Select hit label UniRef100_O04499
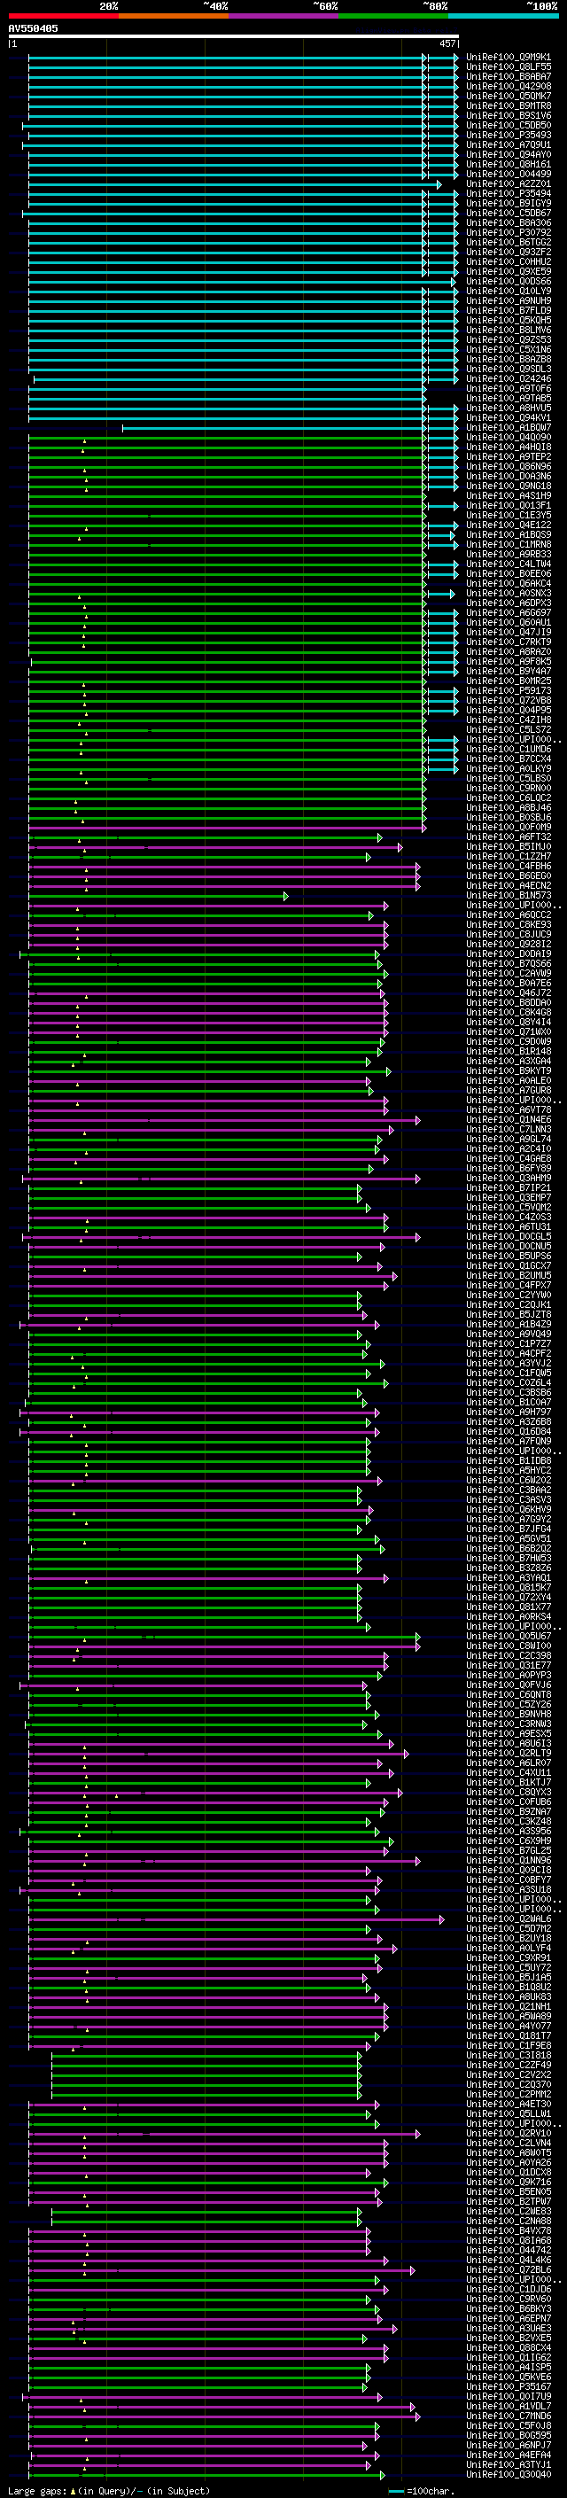Viewport: 567px width, 2498px height. click(x=508, y=175)
